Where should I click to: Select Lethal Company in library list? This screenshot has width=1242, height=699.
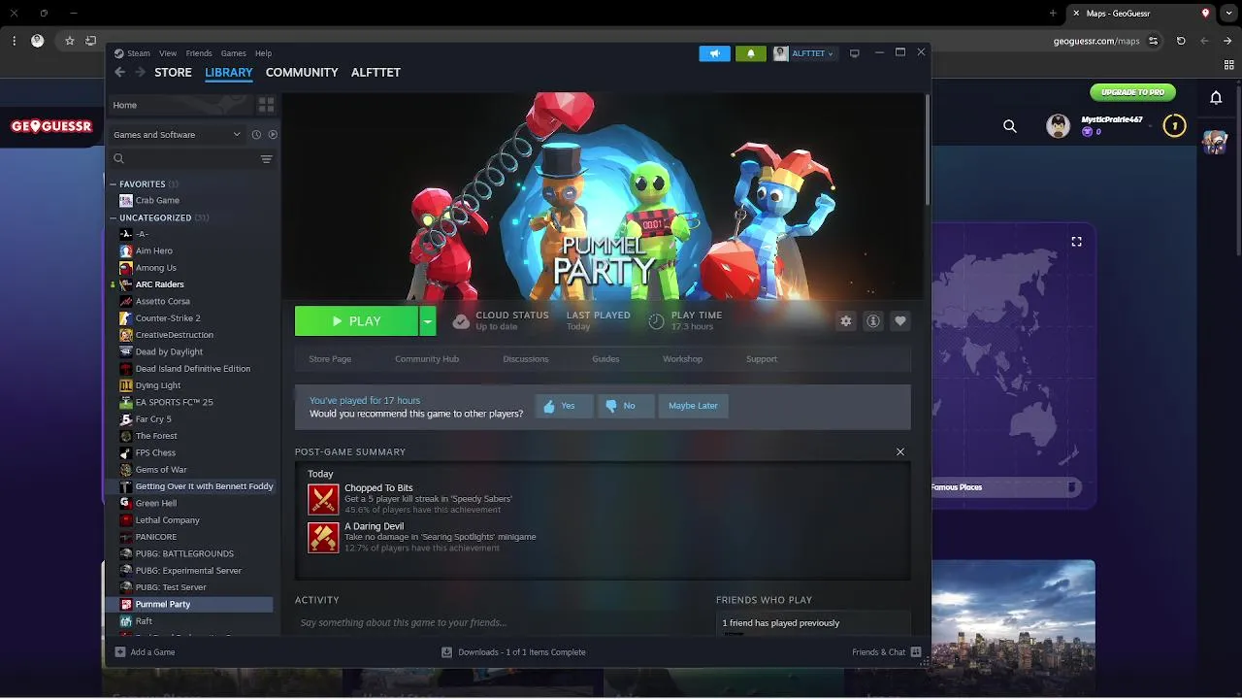[167, 520]
